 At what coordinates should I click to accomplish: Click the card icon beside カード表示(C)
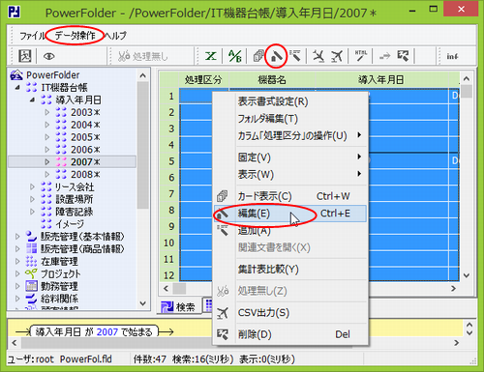pyautogui.click(x=223, y=196)
